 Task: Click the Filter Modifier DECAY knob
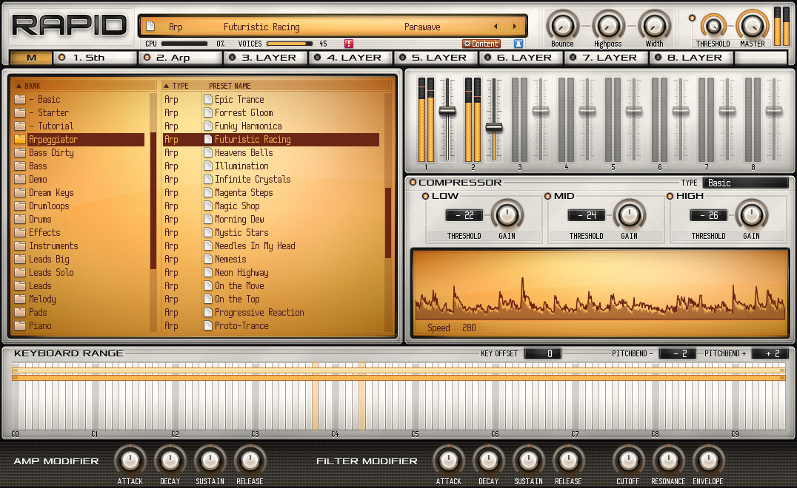pyautogui.click(x=488, y=461)
